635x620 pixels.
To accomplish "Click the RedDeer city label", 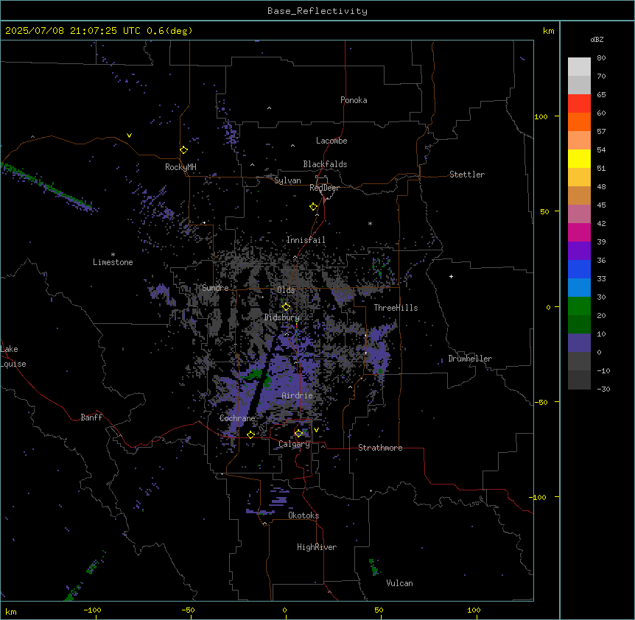I will coord(324,188).
